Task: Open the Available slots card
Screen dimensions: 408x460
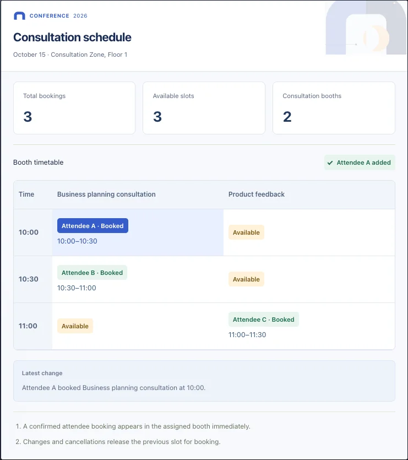Action: click(204, 108)
